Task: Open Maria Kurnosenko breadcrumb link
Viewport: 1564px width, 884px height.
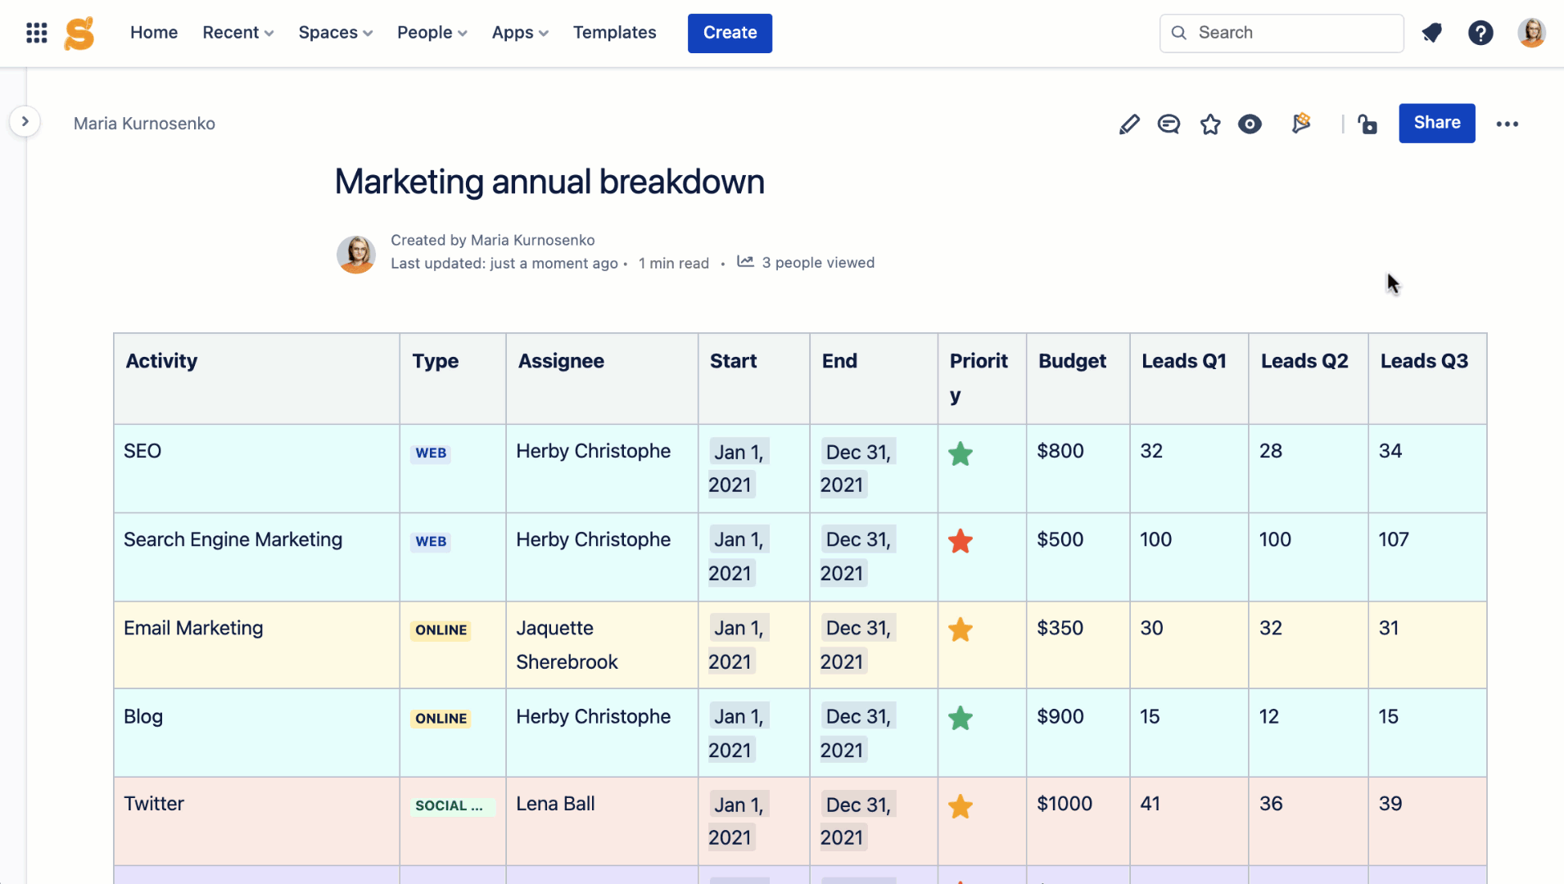Action: 144,124
